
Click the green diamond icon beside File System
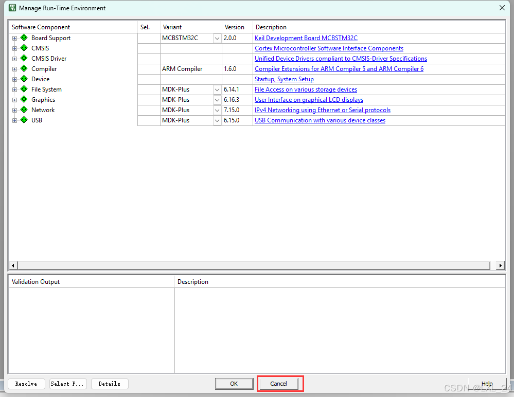24,89
